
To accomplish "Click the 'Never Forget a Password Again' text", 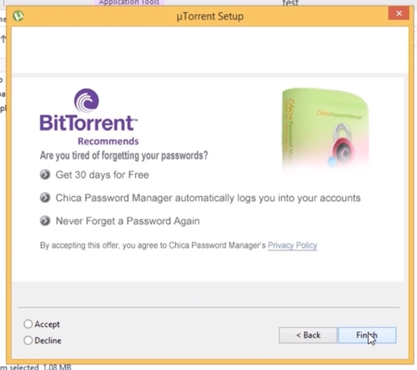I will (x=128, y=221).
